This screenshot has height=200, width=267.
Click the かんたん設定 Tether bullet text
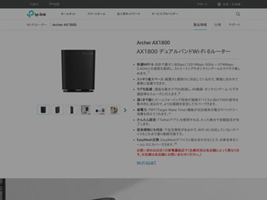(188, 122)
